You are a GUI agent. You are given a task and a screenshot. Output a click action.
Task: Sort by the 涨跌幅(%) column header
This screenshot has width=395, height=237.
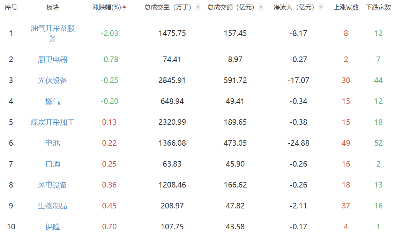click(106, 7)
